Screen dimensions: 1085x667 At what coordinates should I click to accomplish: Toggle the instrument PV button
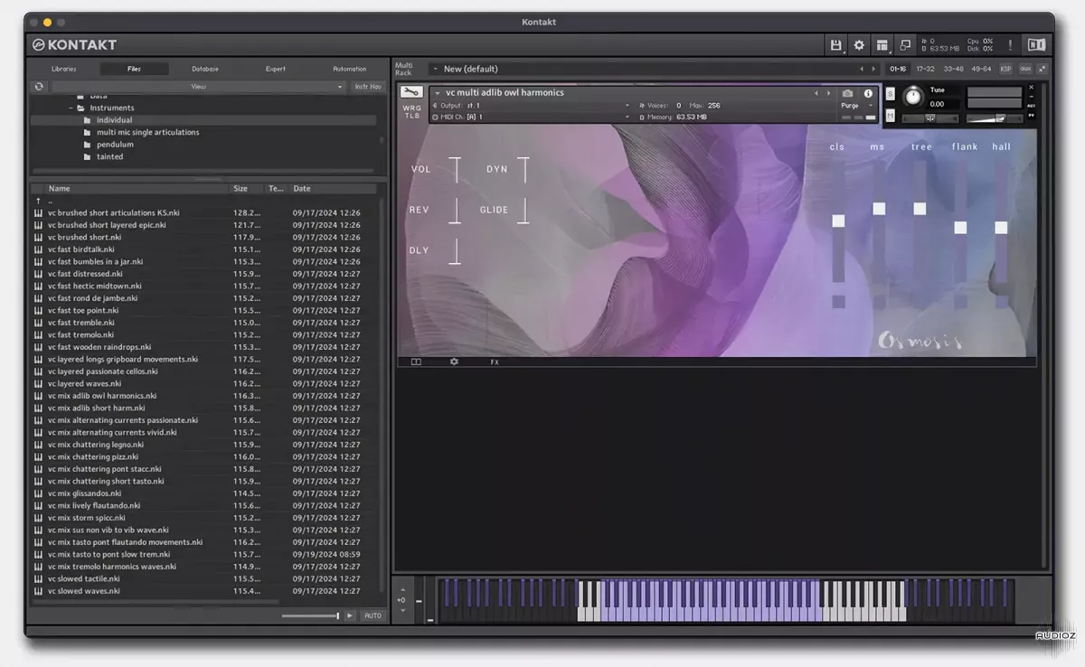click(x=1032, y=115)
